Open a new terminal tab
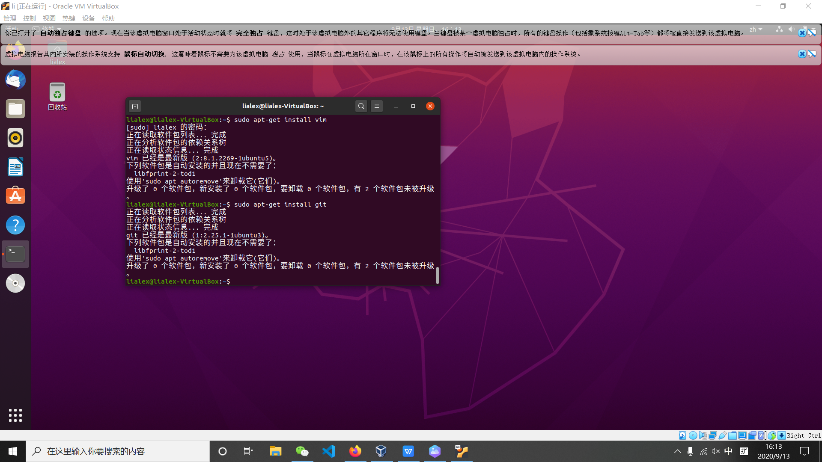The width and height of the screenshot is (822, 462). pyautogui.click(x=135, y=106)
